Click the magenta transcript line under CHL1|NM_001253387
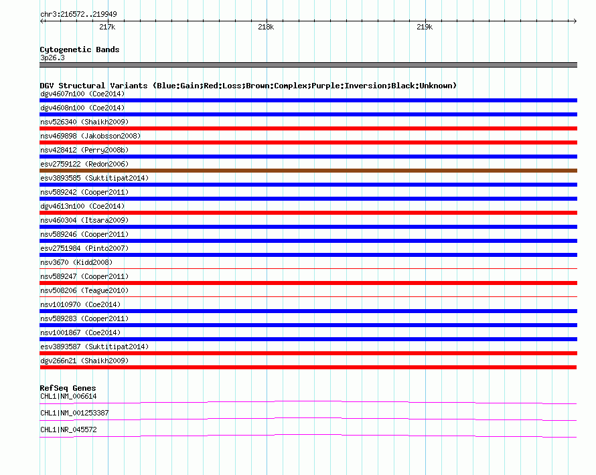Screen dimensions: 596x475 (308, 419)
